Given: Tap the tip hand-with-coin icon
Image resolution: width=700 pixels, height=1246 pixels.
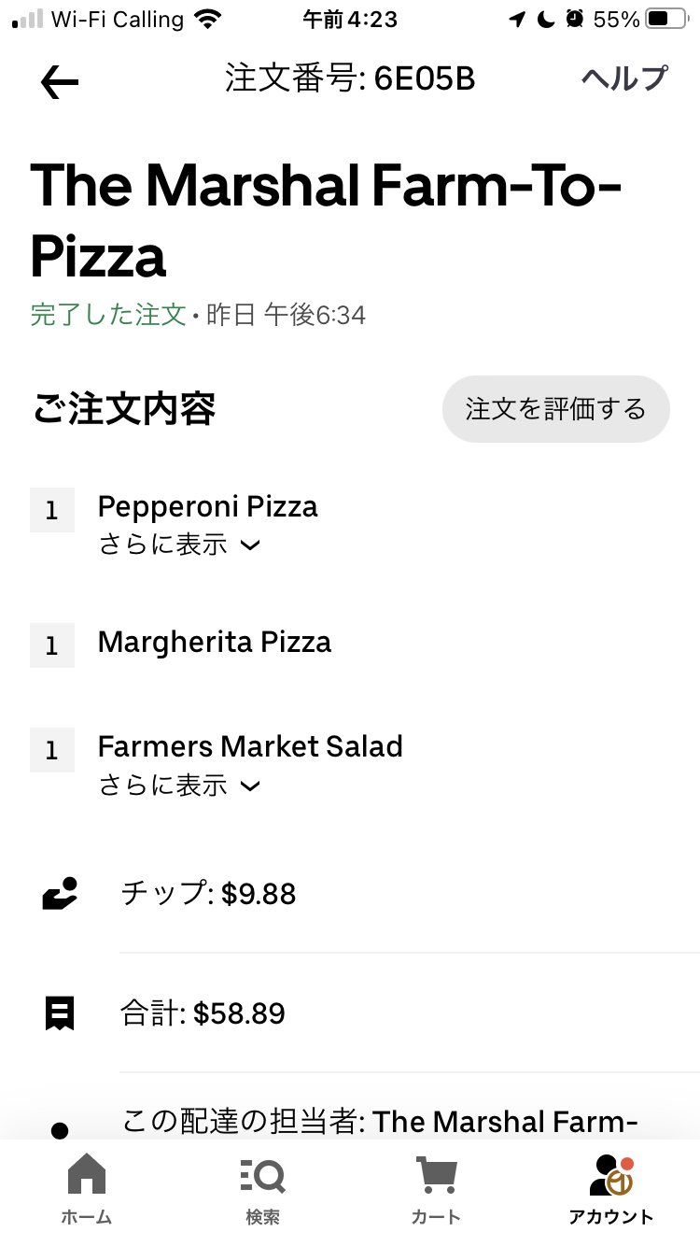Looking at the screenshot, I should pos(60,894).
